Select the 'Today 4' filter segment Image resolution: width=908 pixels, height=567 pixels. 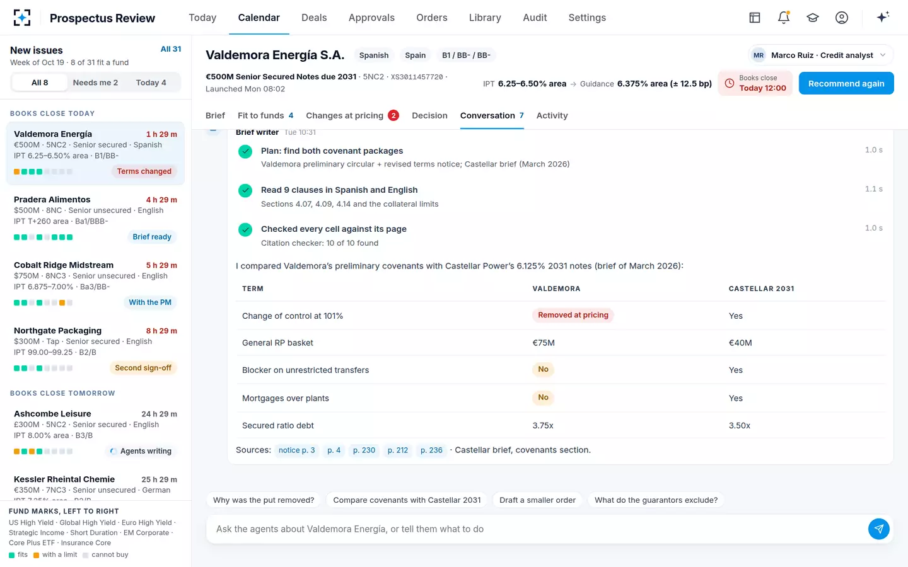tap(151, 83)
